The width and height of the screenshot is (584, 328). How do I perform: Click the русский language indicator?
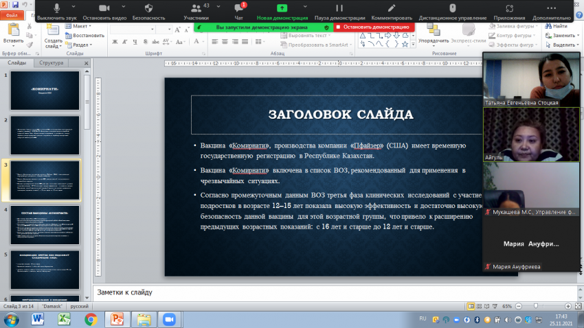coord(79,307)
